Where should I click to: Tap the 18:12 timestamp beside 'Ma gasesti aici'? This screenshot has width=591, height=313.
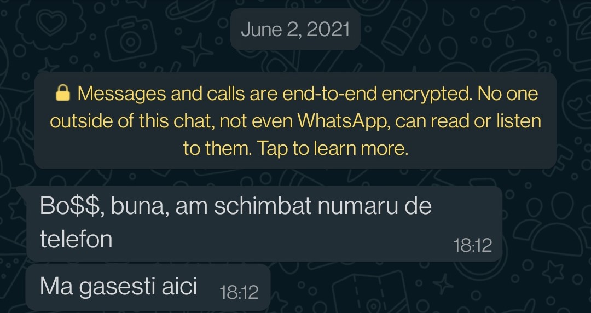click(x=239, y=292)
